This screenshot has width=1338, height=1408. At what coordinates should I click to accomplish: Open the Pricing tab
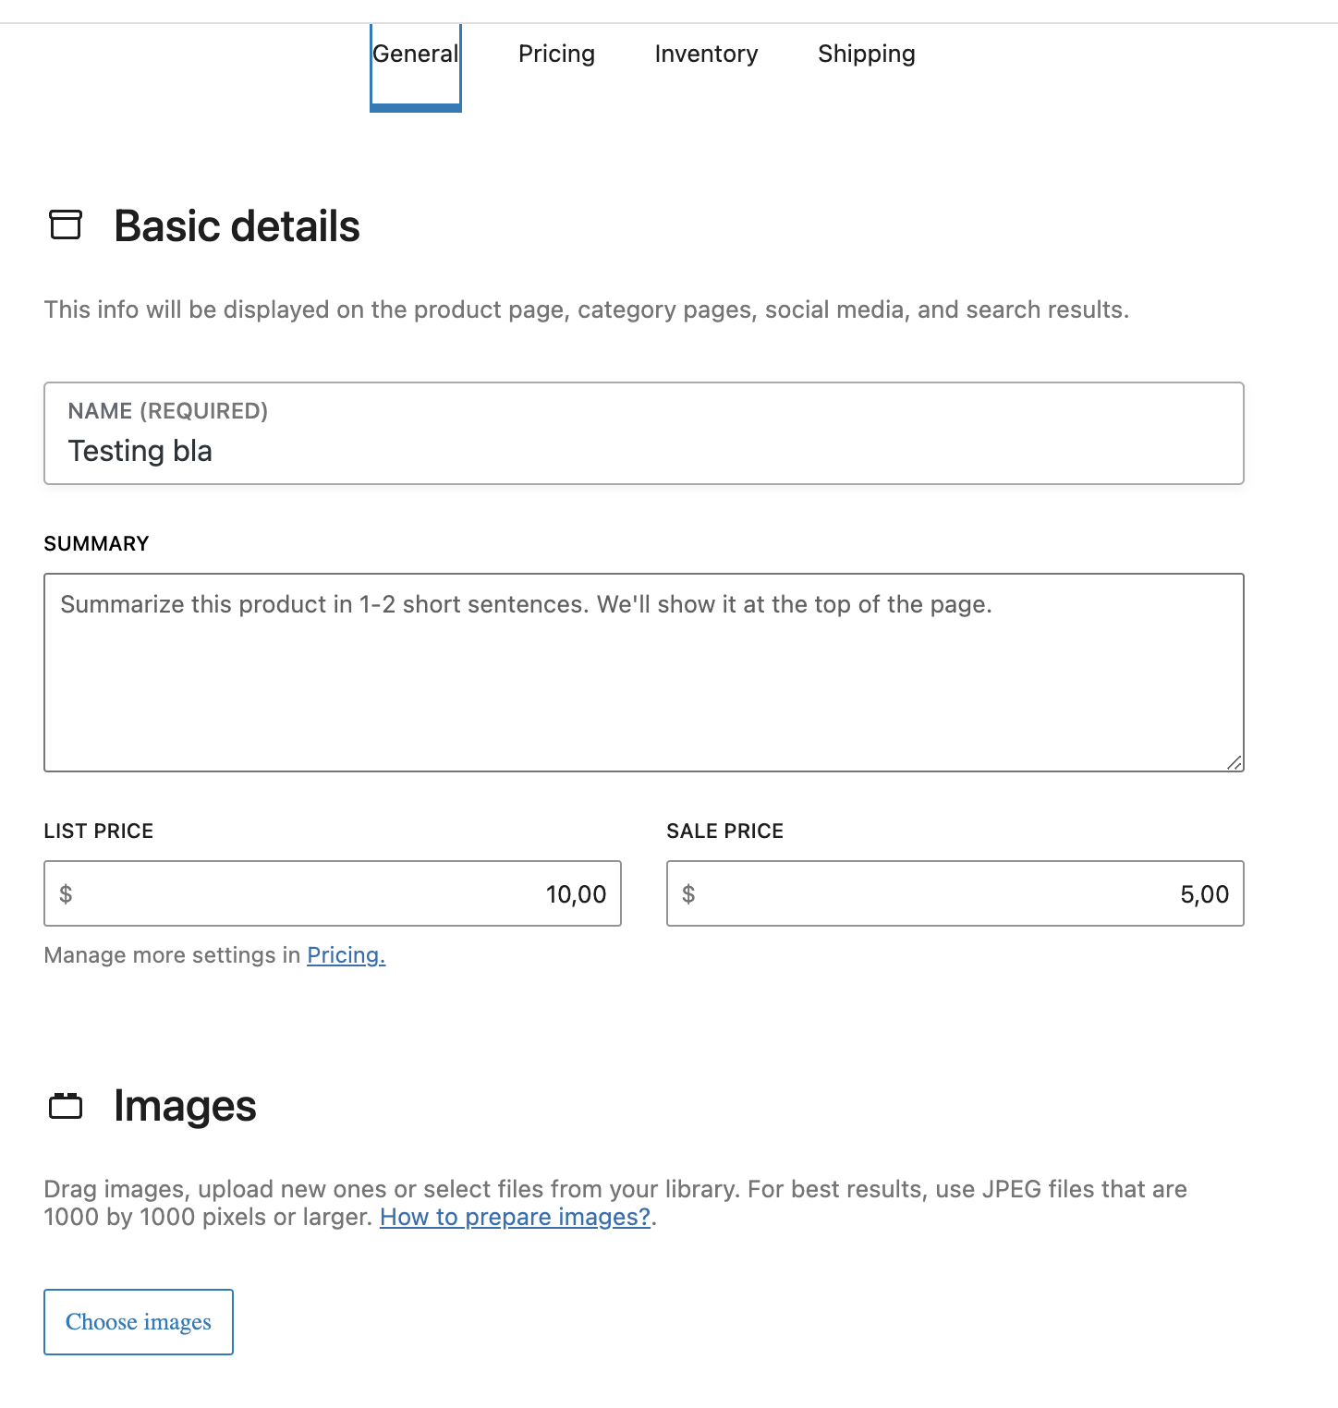pos(556,54)
